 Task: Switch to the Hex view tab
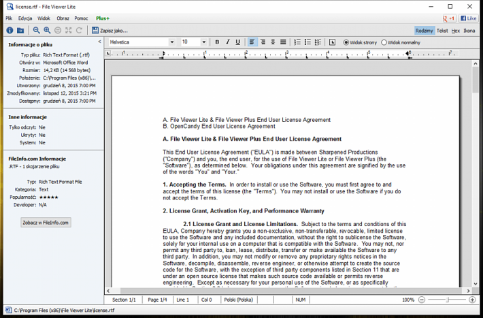[456, 31]
